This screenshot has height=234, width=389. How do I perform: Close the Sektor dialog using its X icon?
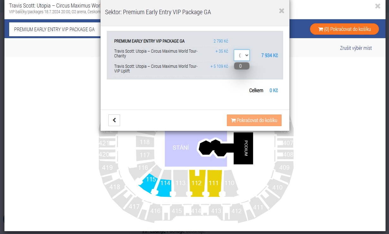(281, 10)
